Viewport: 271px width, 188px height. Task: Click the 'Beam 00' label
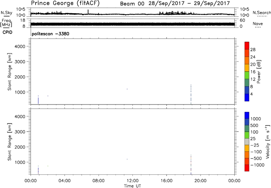point(132,4)
